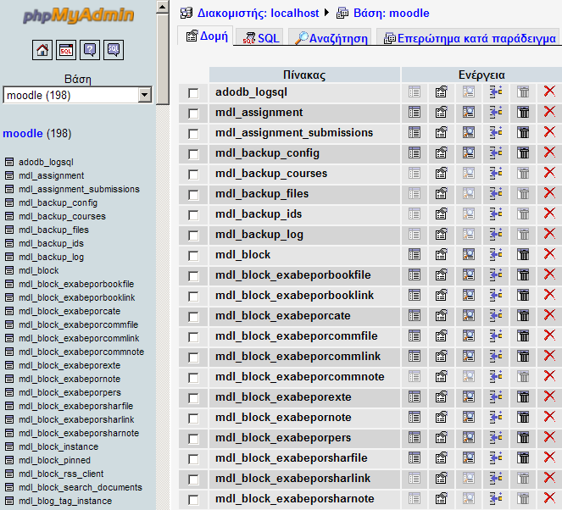The image size is (562, 510).
Task: Select mdl_backup_log in sidebar list
Action: pos(51,258)
